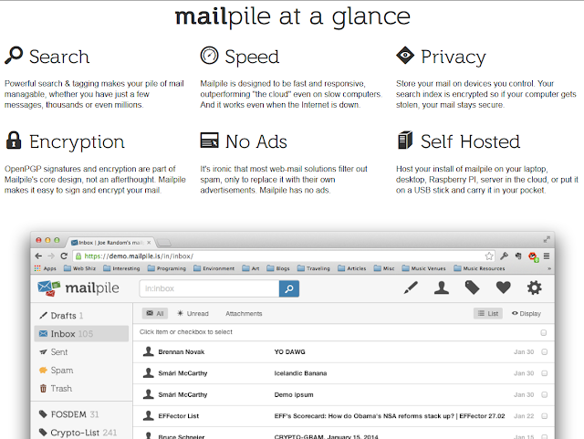Screen dimensions: 584x439
Task: Click the Privacy eye diamond icon
Action: 405,56
